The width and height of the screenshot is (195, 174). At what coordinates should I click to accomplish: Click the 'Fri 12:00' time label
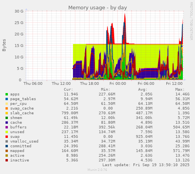point(174,84)
